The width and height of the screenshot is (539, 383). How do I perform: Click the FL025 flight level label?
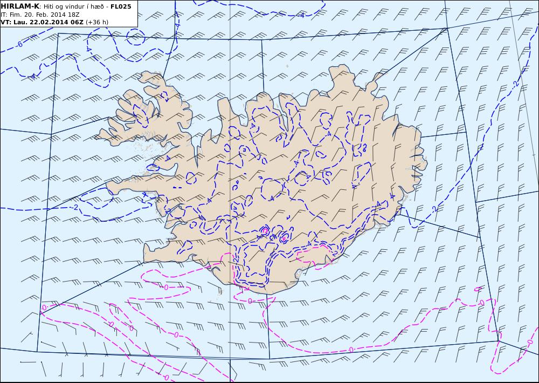(121, 6)
